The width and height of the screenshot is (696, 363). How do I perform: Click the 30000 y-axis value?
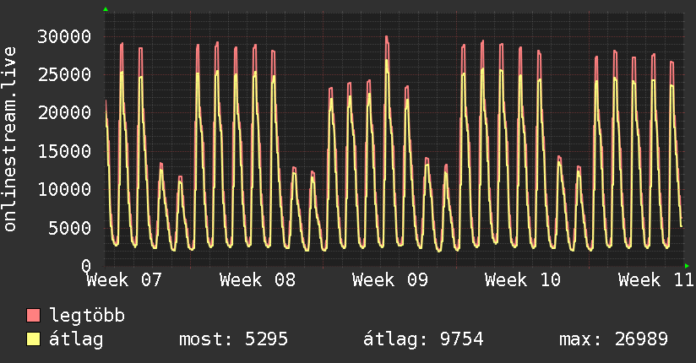click(64, 37)
